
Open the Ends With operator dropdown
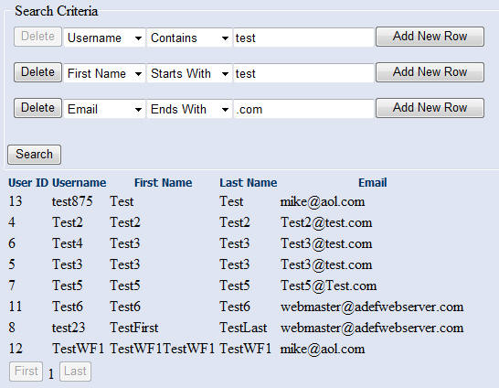189,109
